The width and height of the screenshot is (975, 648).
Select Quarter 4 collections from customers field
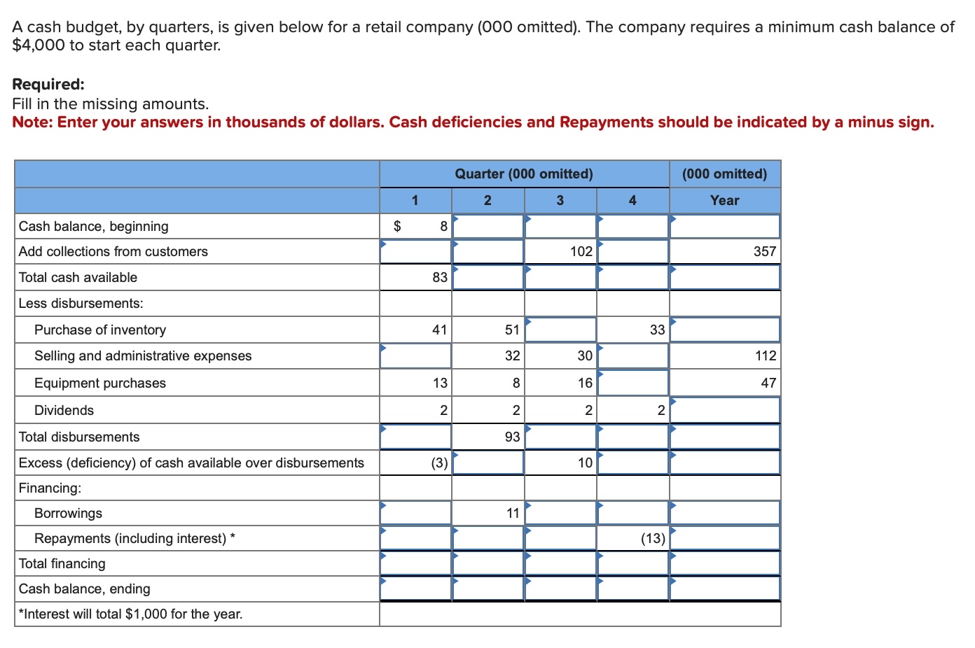pyautogui.click(x=633, y=251)
